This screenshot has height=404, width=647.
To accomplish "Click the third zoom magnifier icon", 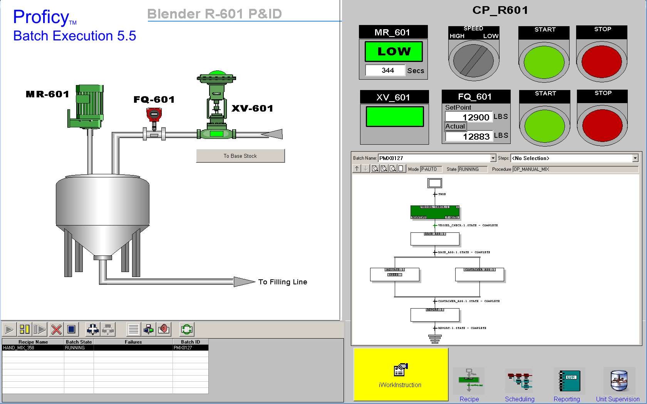I will [392, 169].
